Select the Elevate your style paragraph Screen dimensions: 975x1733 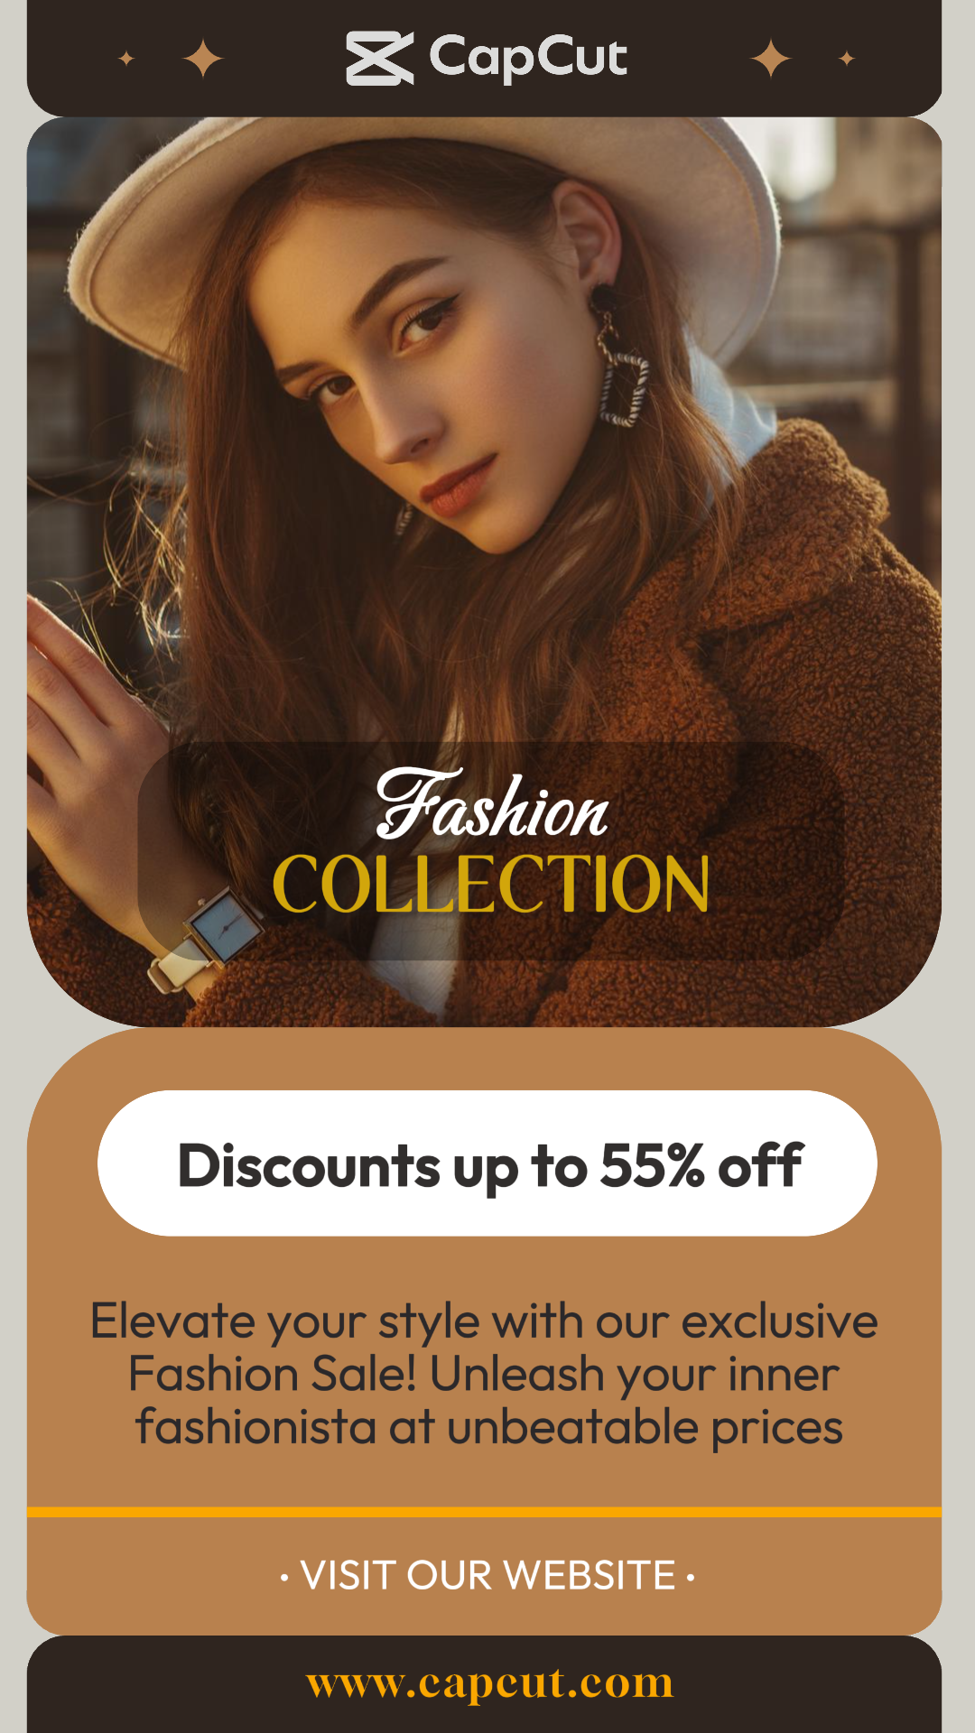point(486,1375)
